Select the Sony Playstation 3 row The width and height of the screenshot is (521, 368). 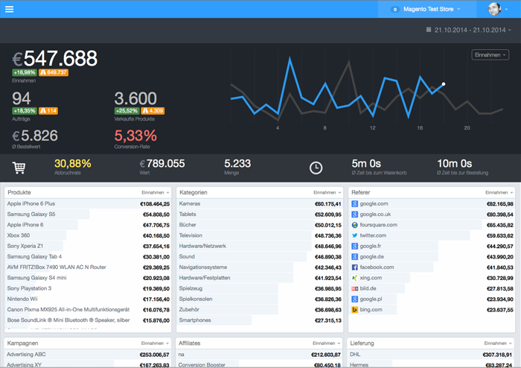point(88,288)
